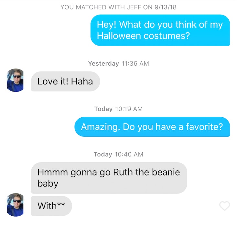The width and height of the screenshot is (237, 225).
Task: Select the "Hmmm gonna go Ruth" message bubble
Action: coord(109,178)
